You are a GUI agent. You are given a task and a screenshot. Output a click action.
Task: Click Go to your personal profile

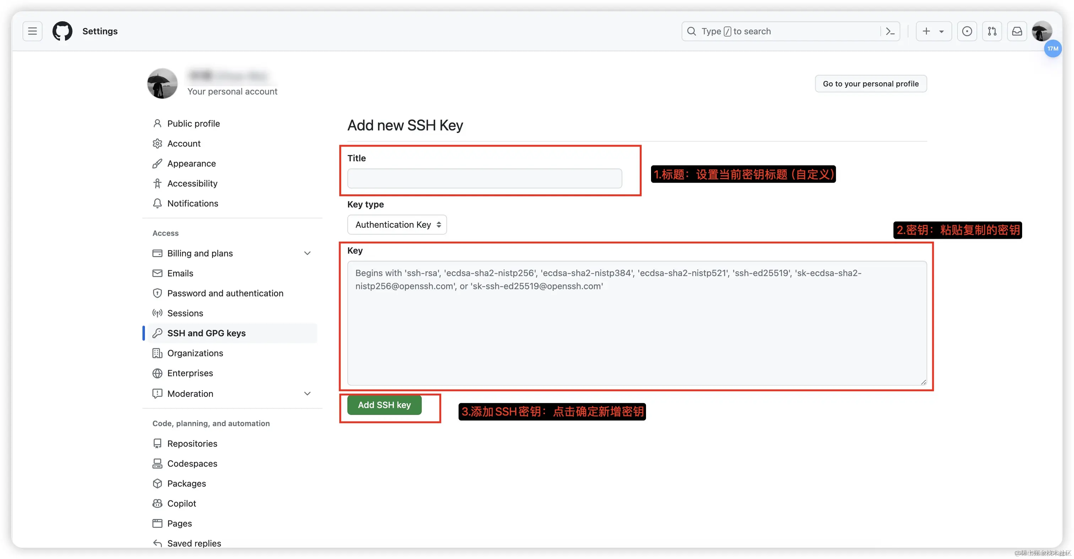[870, 84]
